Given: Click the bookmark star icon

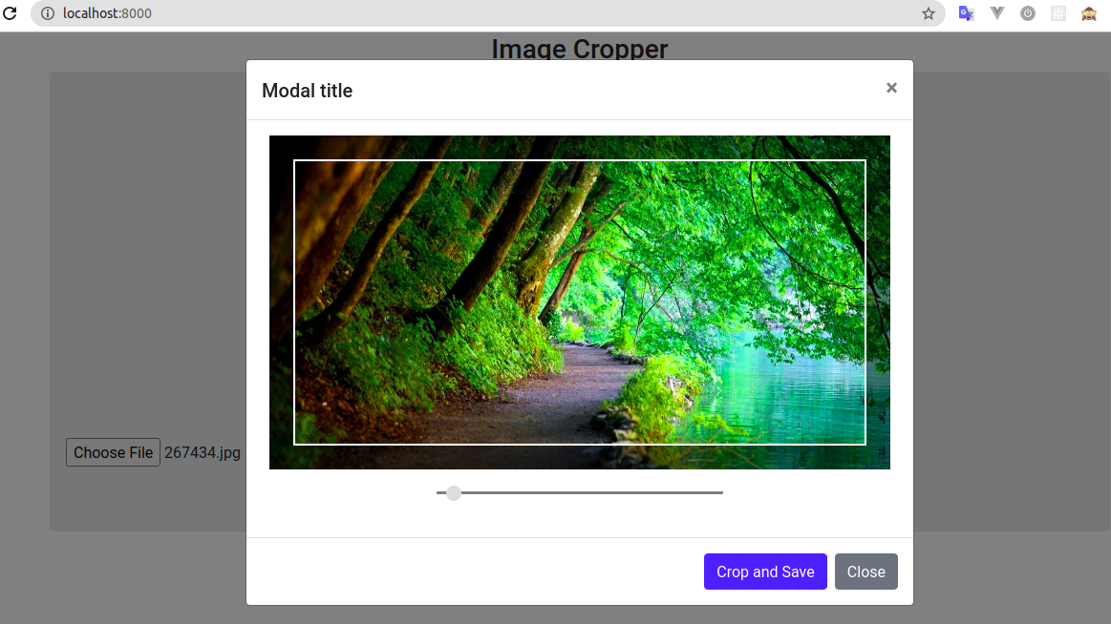Looking at the screenshot, I should click(928, 13).
